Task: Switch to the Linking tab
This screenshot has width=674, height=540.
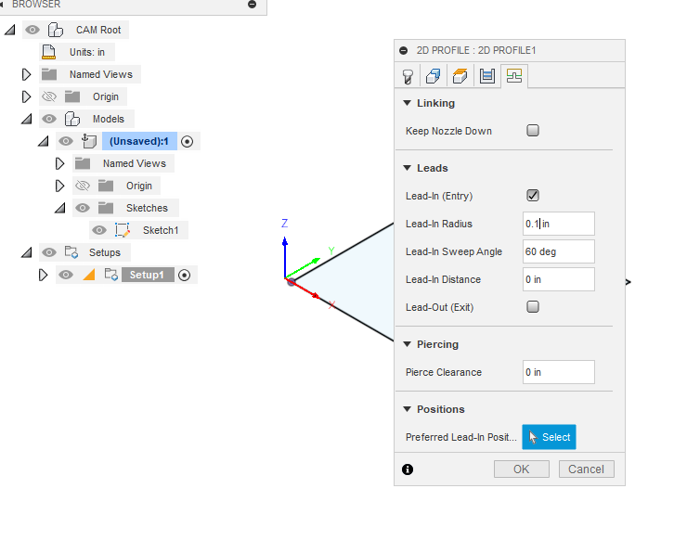Action: tap(514, 76)
